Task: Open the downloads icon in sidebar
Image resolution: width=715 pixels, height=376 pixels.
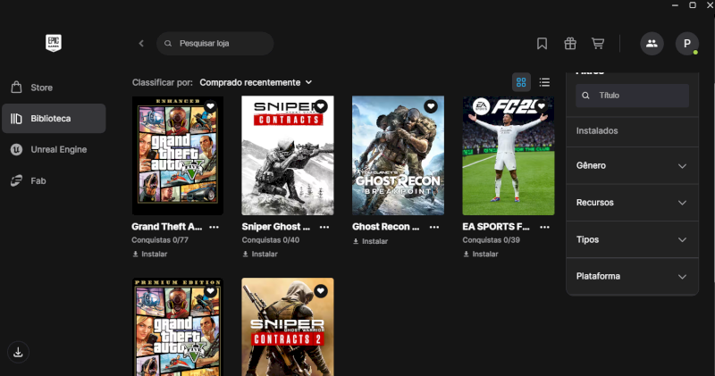Action: (x=19, y=352)
